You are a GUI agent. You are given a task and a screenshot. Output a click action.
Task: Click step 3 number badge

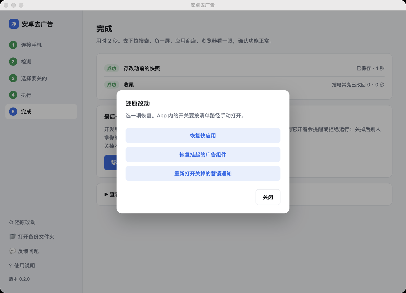coord(13,78)
